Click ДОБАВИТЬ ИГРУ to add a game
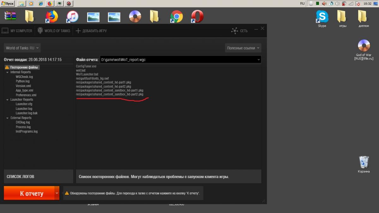The image size is (379, 213). coord(91,31)
